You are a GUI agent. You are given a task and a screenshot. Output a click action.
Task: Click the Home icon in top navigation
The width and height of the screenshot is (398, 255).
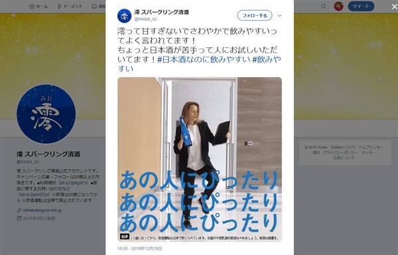(x=32, y=7)
